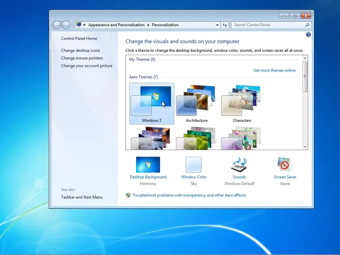This screenshot has width=340, height=255.
Task: Click the Refresh button in address bar
Action: pos(225,25)
